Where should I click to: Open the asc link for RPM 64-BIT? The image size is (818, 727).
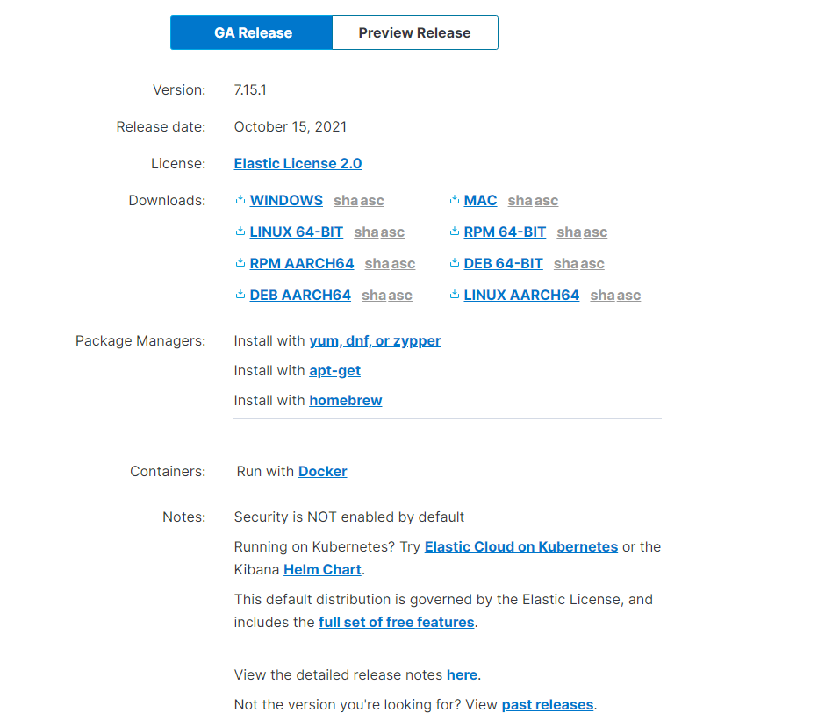(x=595, y=232)
